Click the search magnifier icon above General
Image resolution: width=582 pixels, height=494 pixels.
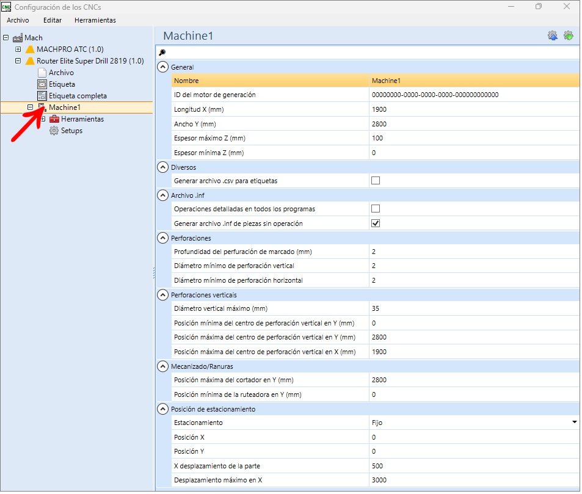162,53
